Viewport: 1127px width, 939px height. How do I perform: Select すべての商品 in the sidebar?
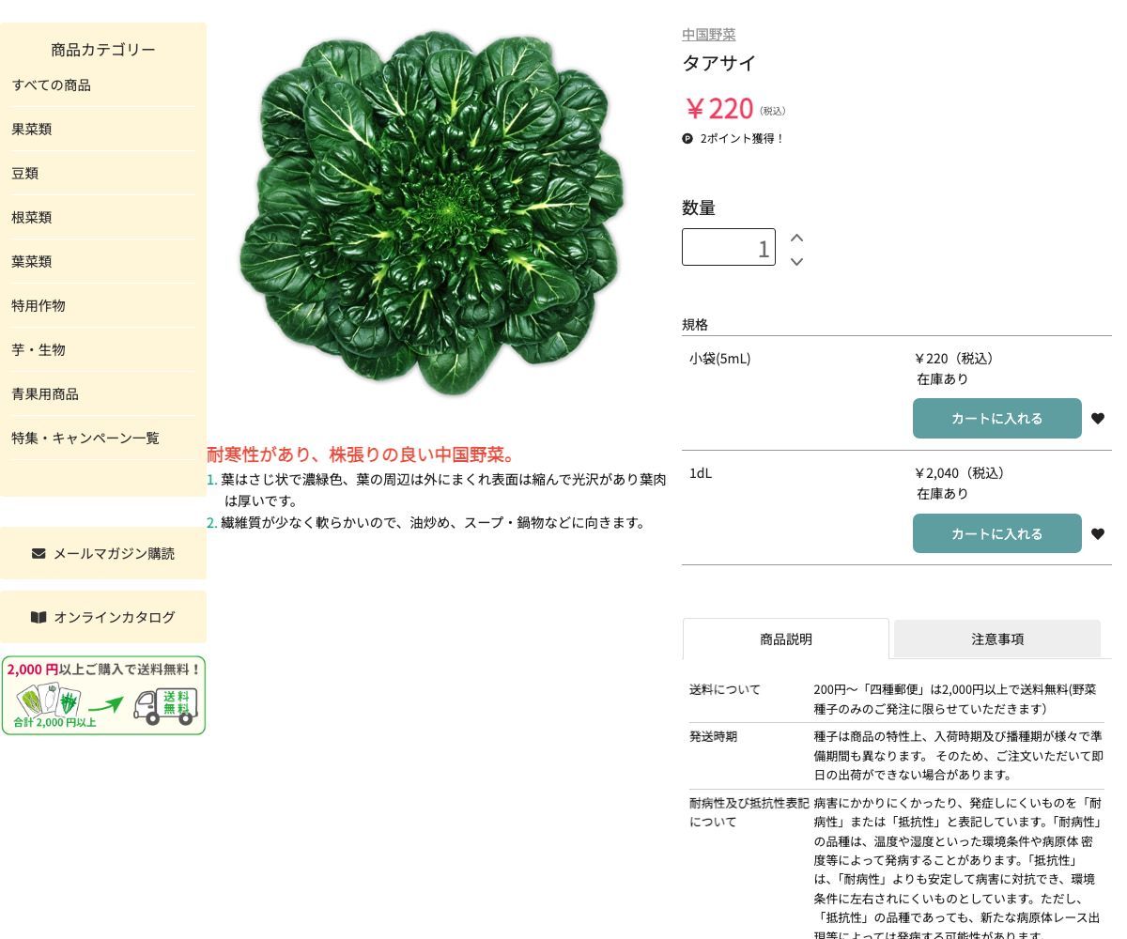pos(52,85)
